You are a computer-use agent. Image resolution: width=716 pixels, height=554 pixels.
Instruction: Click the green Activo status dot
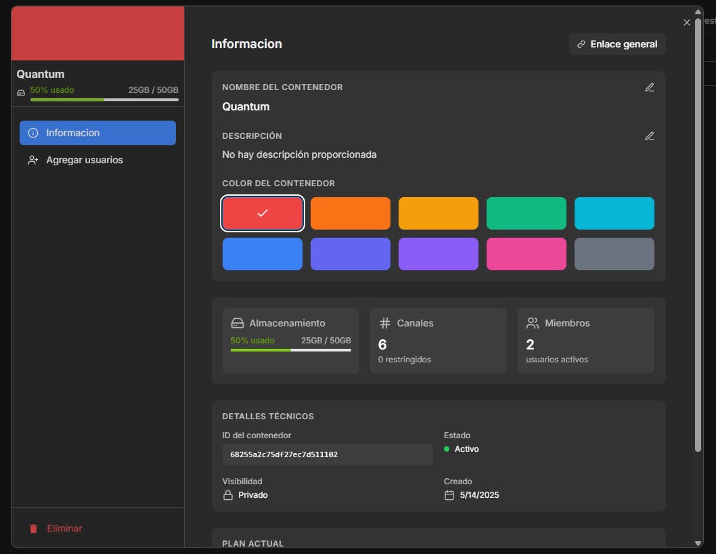447,449
